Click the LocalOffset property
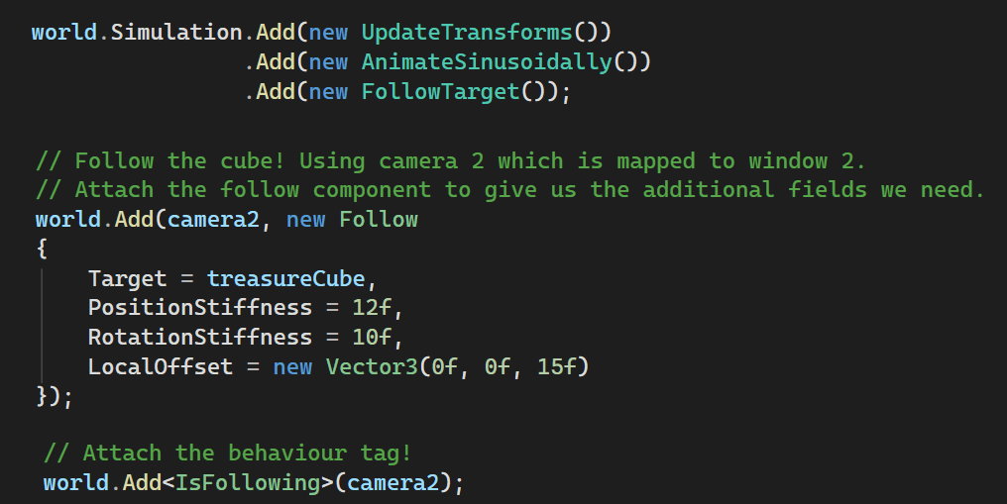Screen dimensions: 1007x504 pos(160,366)
